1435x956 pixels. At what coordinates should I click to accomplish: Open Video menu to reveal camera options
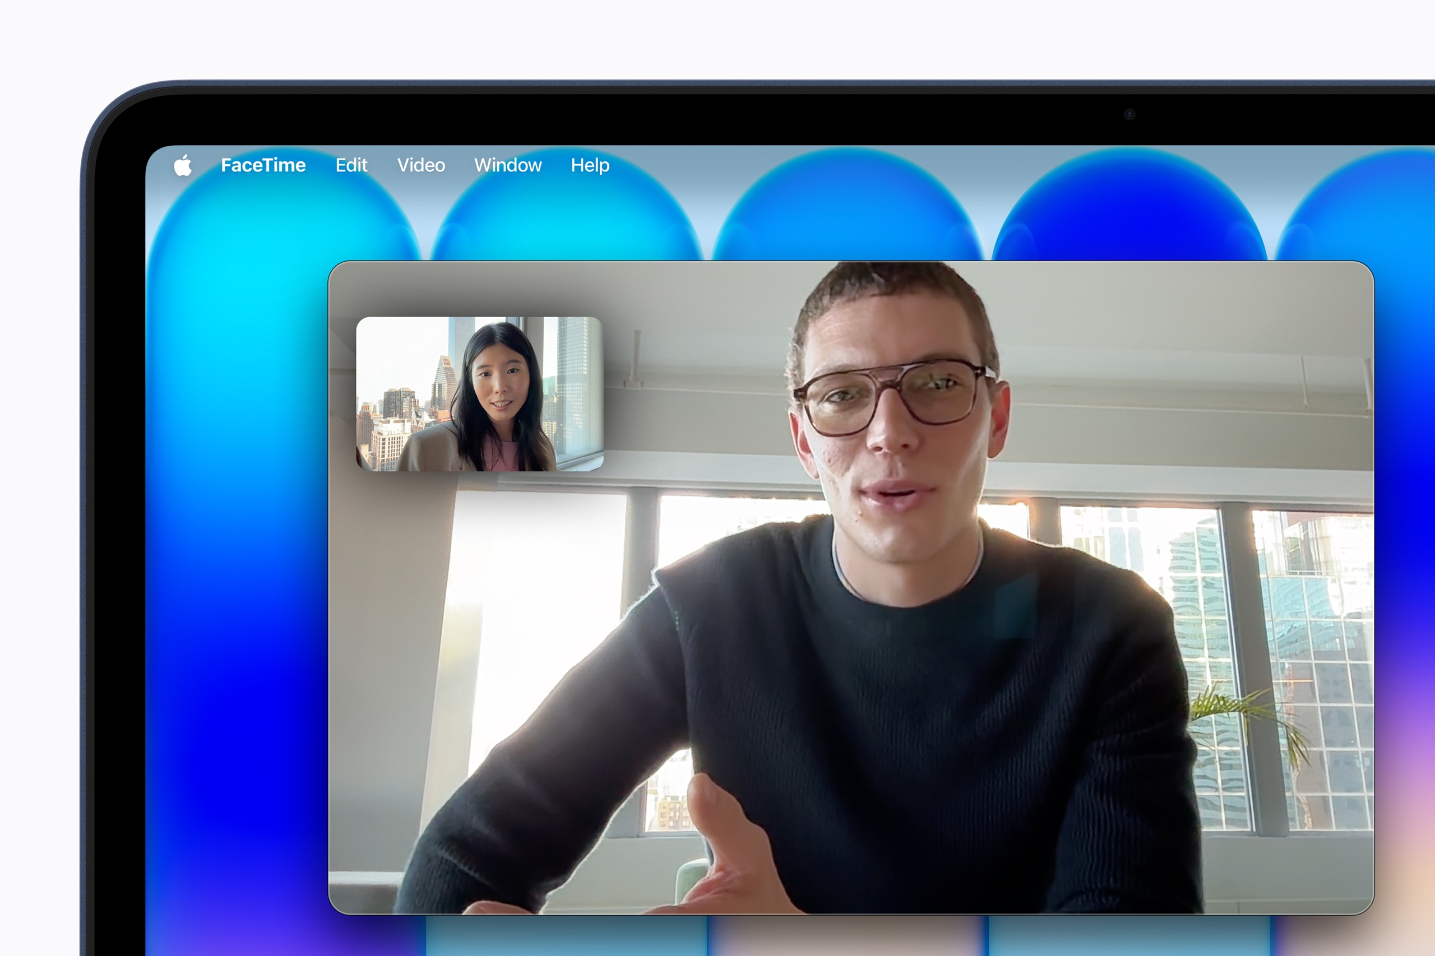[422, 165]
